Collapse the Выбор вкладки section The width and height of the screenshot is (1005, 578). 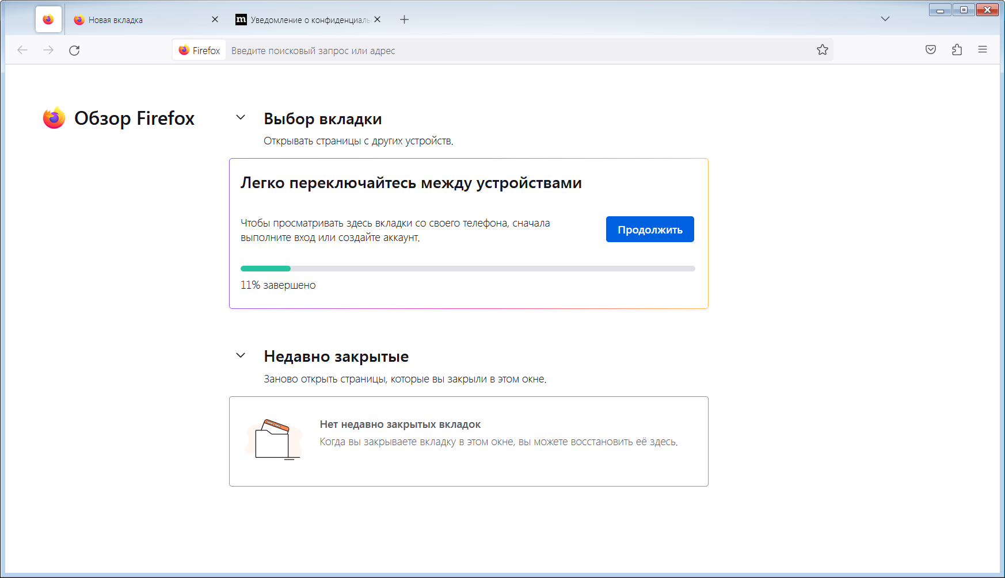pyautogui.click(x=241, y=118)
